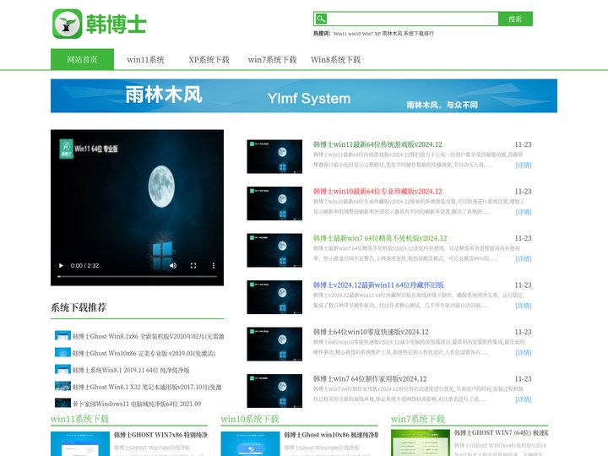The image size is (608, 456).
Task: Open the 网站首页 tab
Action: [x=82, y=59]
